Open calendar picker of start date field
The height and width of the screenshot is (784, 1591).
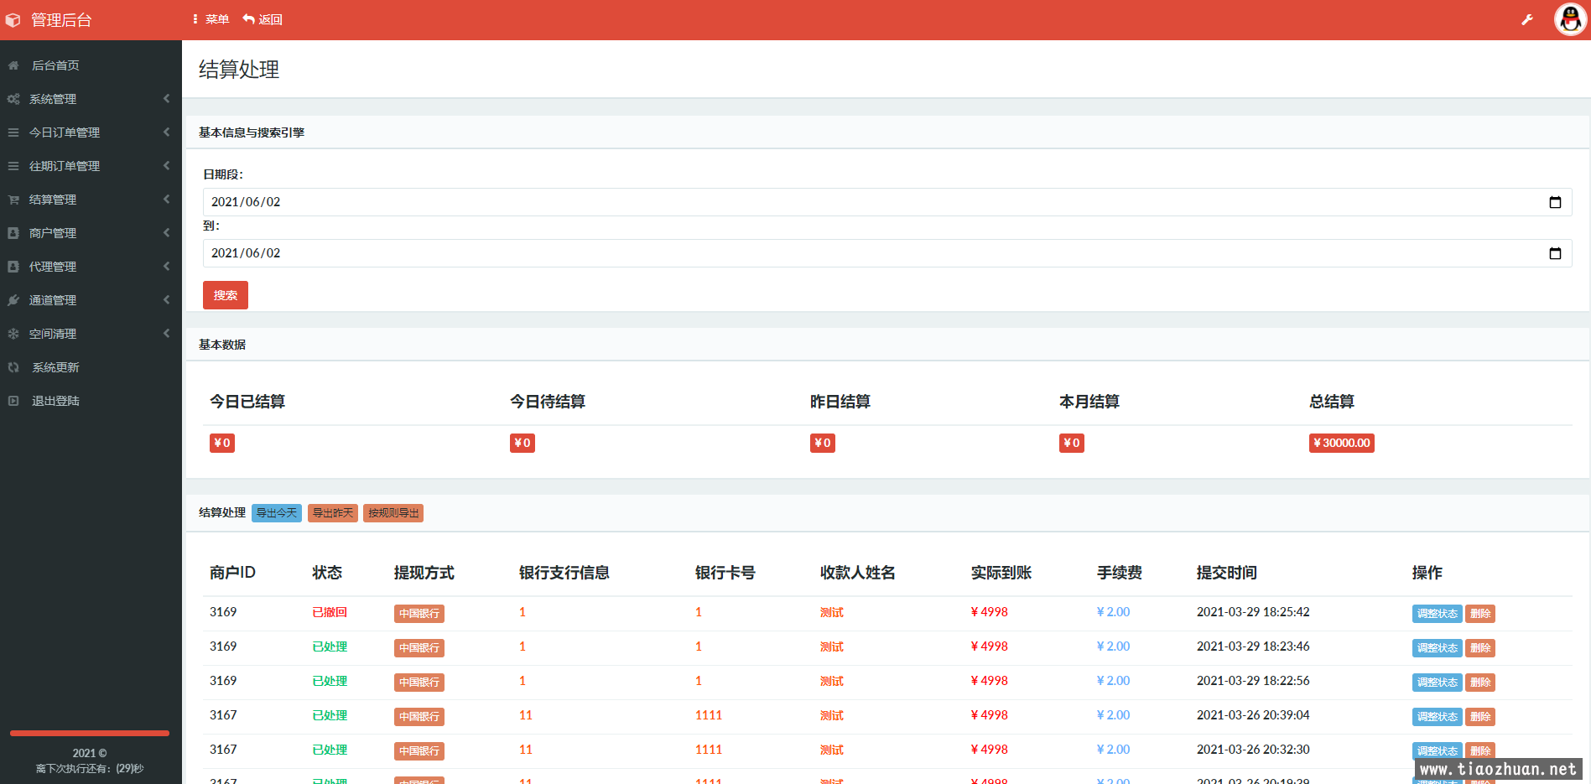pos(1555,202)
